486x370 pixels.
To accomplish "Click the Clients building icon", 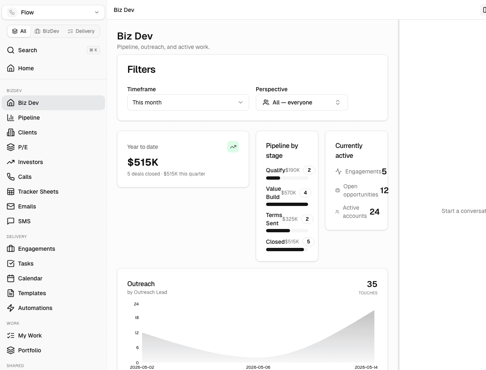I will (x=11, y=132).
